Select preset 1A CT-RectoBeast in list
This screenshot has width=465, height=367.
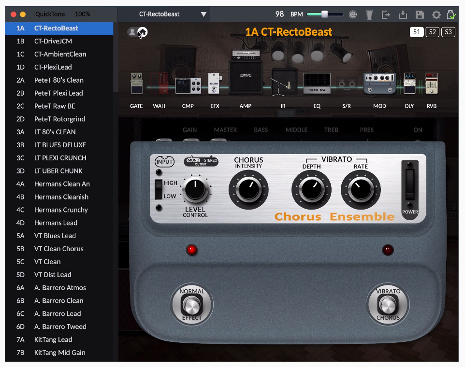pos(59,28)
